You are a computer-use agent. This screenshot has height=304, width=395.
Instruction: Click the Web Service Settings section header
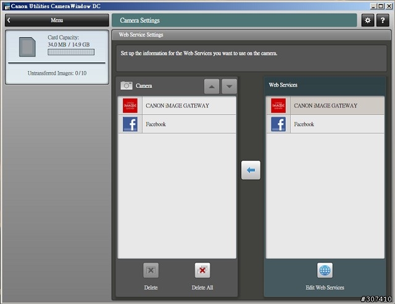[x=251, y=35]
